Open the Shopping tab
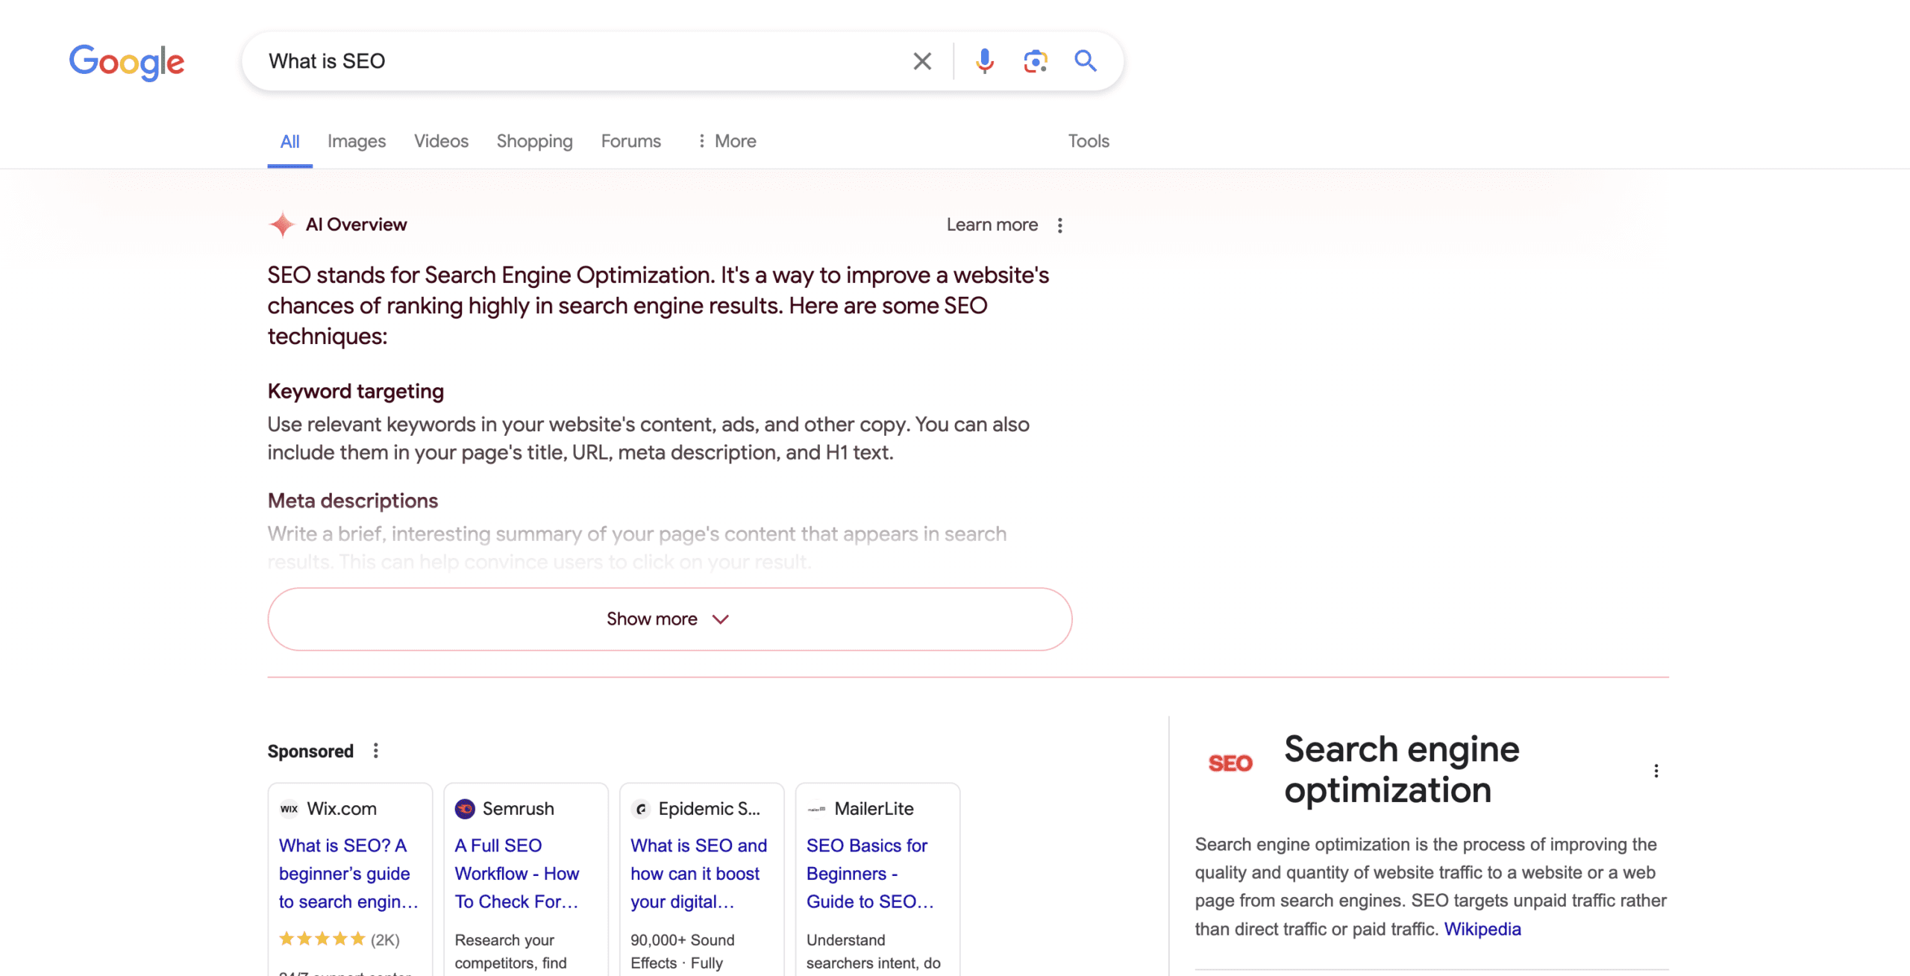This screenshot has height=976, width=1910. (534, 141)
